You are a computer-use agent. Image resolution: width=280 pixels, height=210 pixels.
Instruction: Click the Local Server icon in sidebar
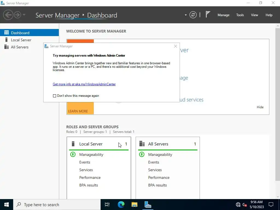[x=7, y=40]
